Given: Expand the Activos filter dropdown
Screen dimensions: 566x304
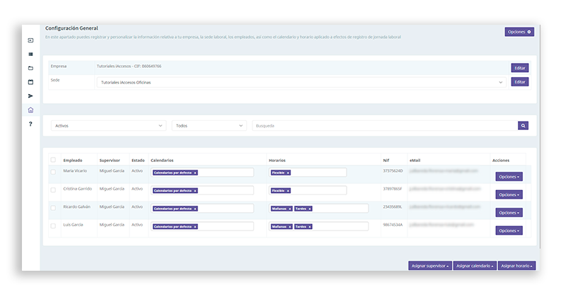Looking at the screenshot, I should [108, 125].
